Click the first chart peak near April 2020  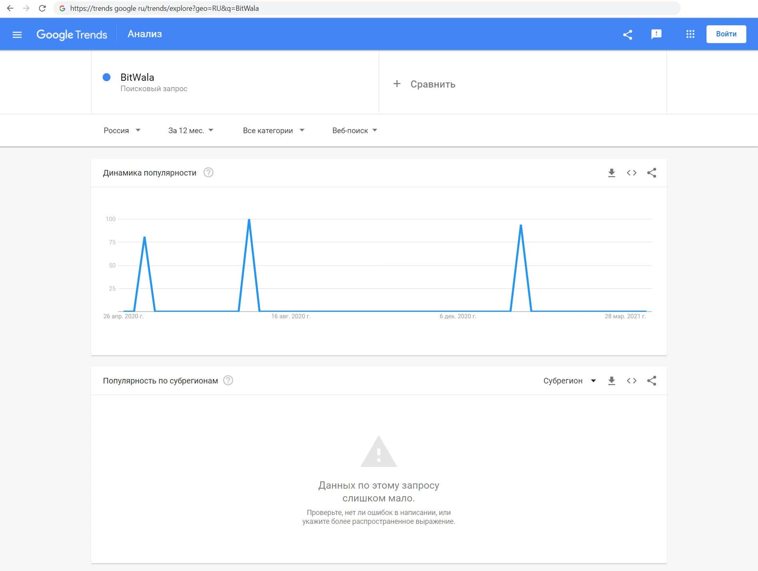tap(144, 238)
